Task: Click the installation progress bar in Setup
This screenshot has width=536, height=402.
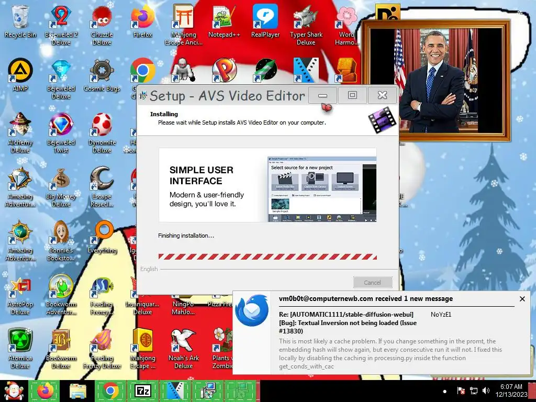Action: click(267, 256)
